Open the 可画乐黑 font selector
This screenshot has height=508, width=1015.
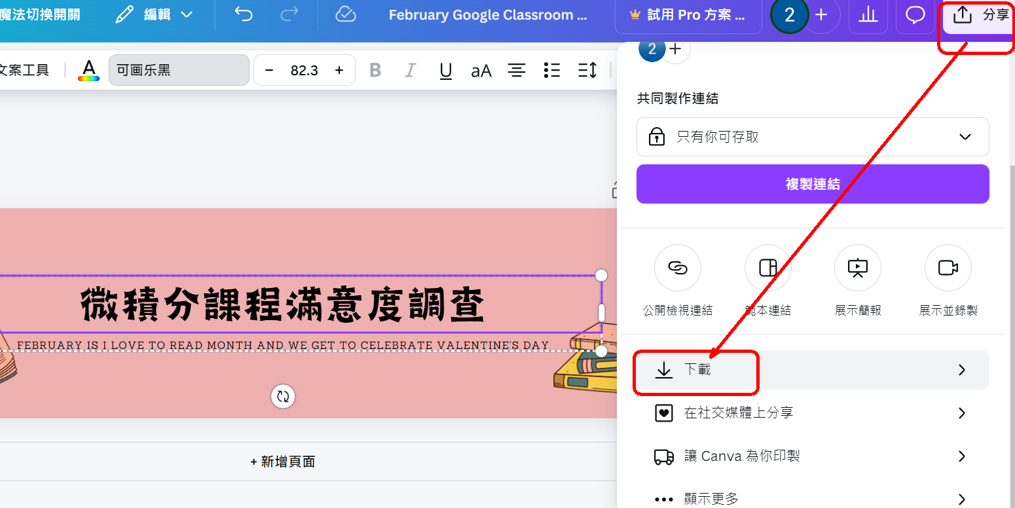click(179, 70)
